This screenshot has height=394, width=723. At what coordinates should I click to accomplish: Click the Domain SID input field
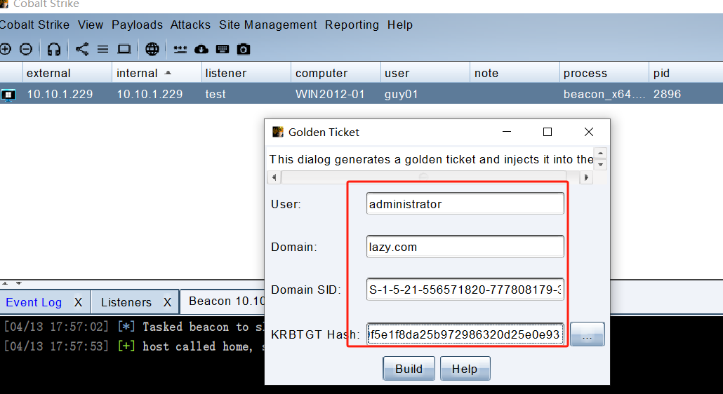[465, 289]
